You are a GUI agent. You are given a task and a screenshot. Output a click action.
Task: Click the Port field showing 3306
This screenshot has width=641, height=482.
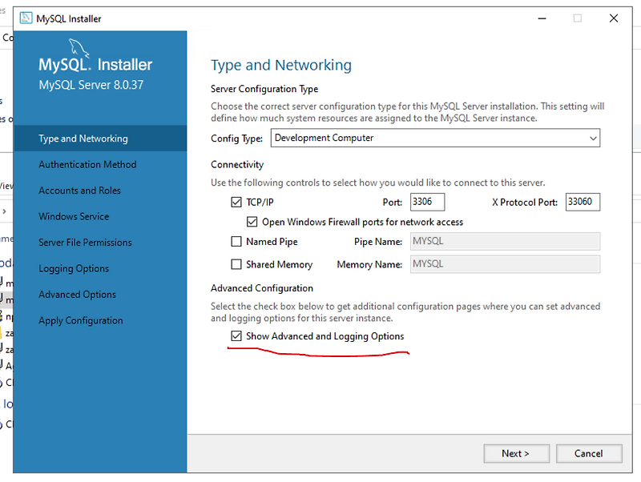tap(427, 202)
